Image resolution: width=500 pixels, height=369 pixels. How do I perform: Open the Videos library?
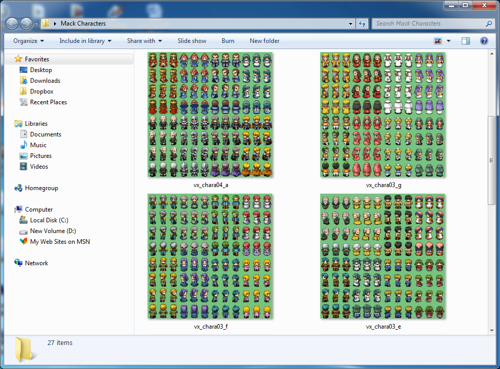tap(39, 167)
